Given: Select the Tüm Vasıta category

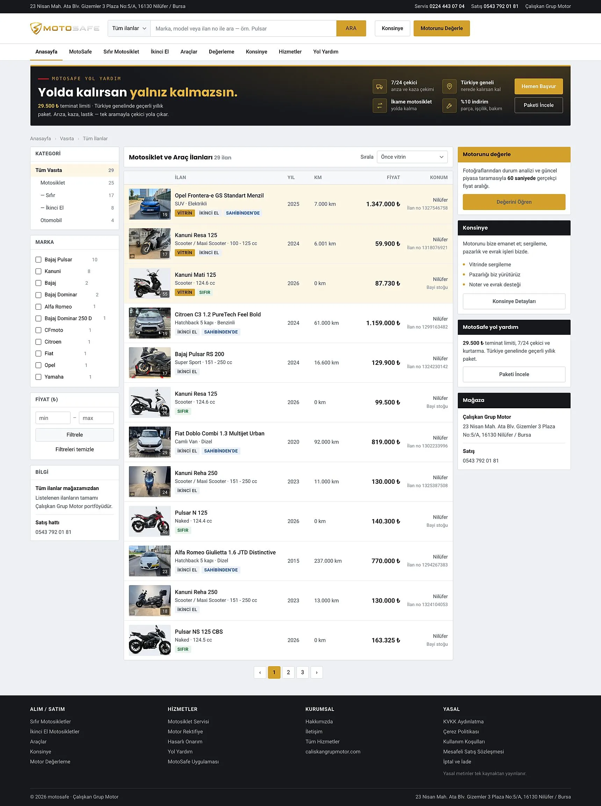Looking at the screenshot, I should (x=74, y=170).
